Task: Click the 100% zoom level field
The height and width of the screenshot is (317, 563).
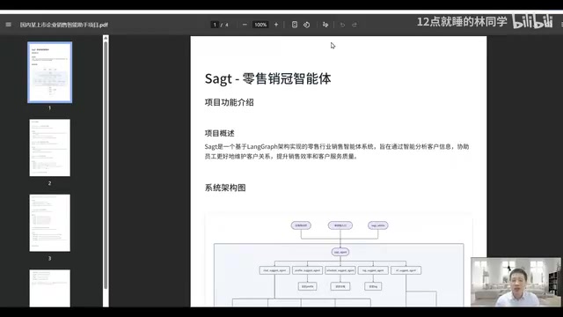Action: click(260, 25)
